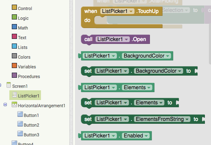Open Elements property dropdown in getter block
The image size is (211, 145).
(x=137, y=87)
